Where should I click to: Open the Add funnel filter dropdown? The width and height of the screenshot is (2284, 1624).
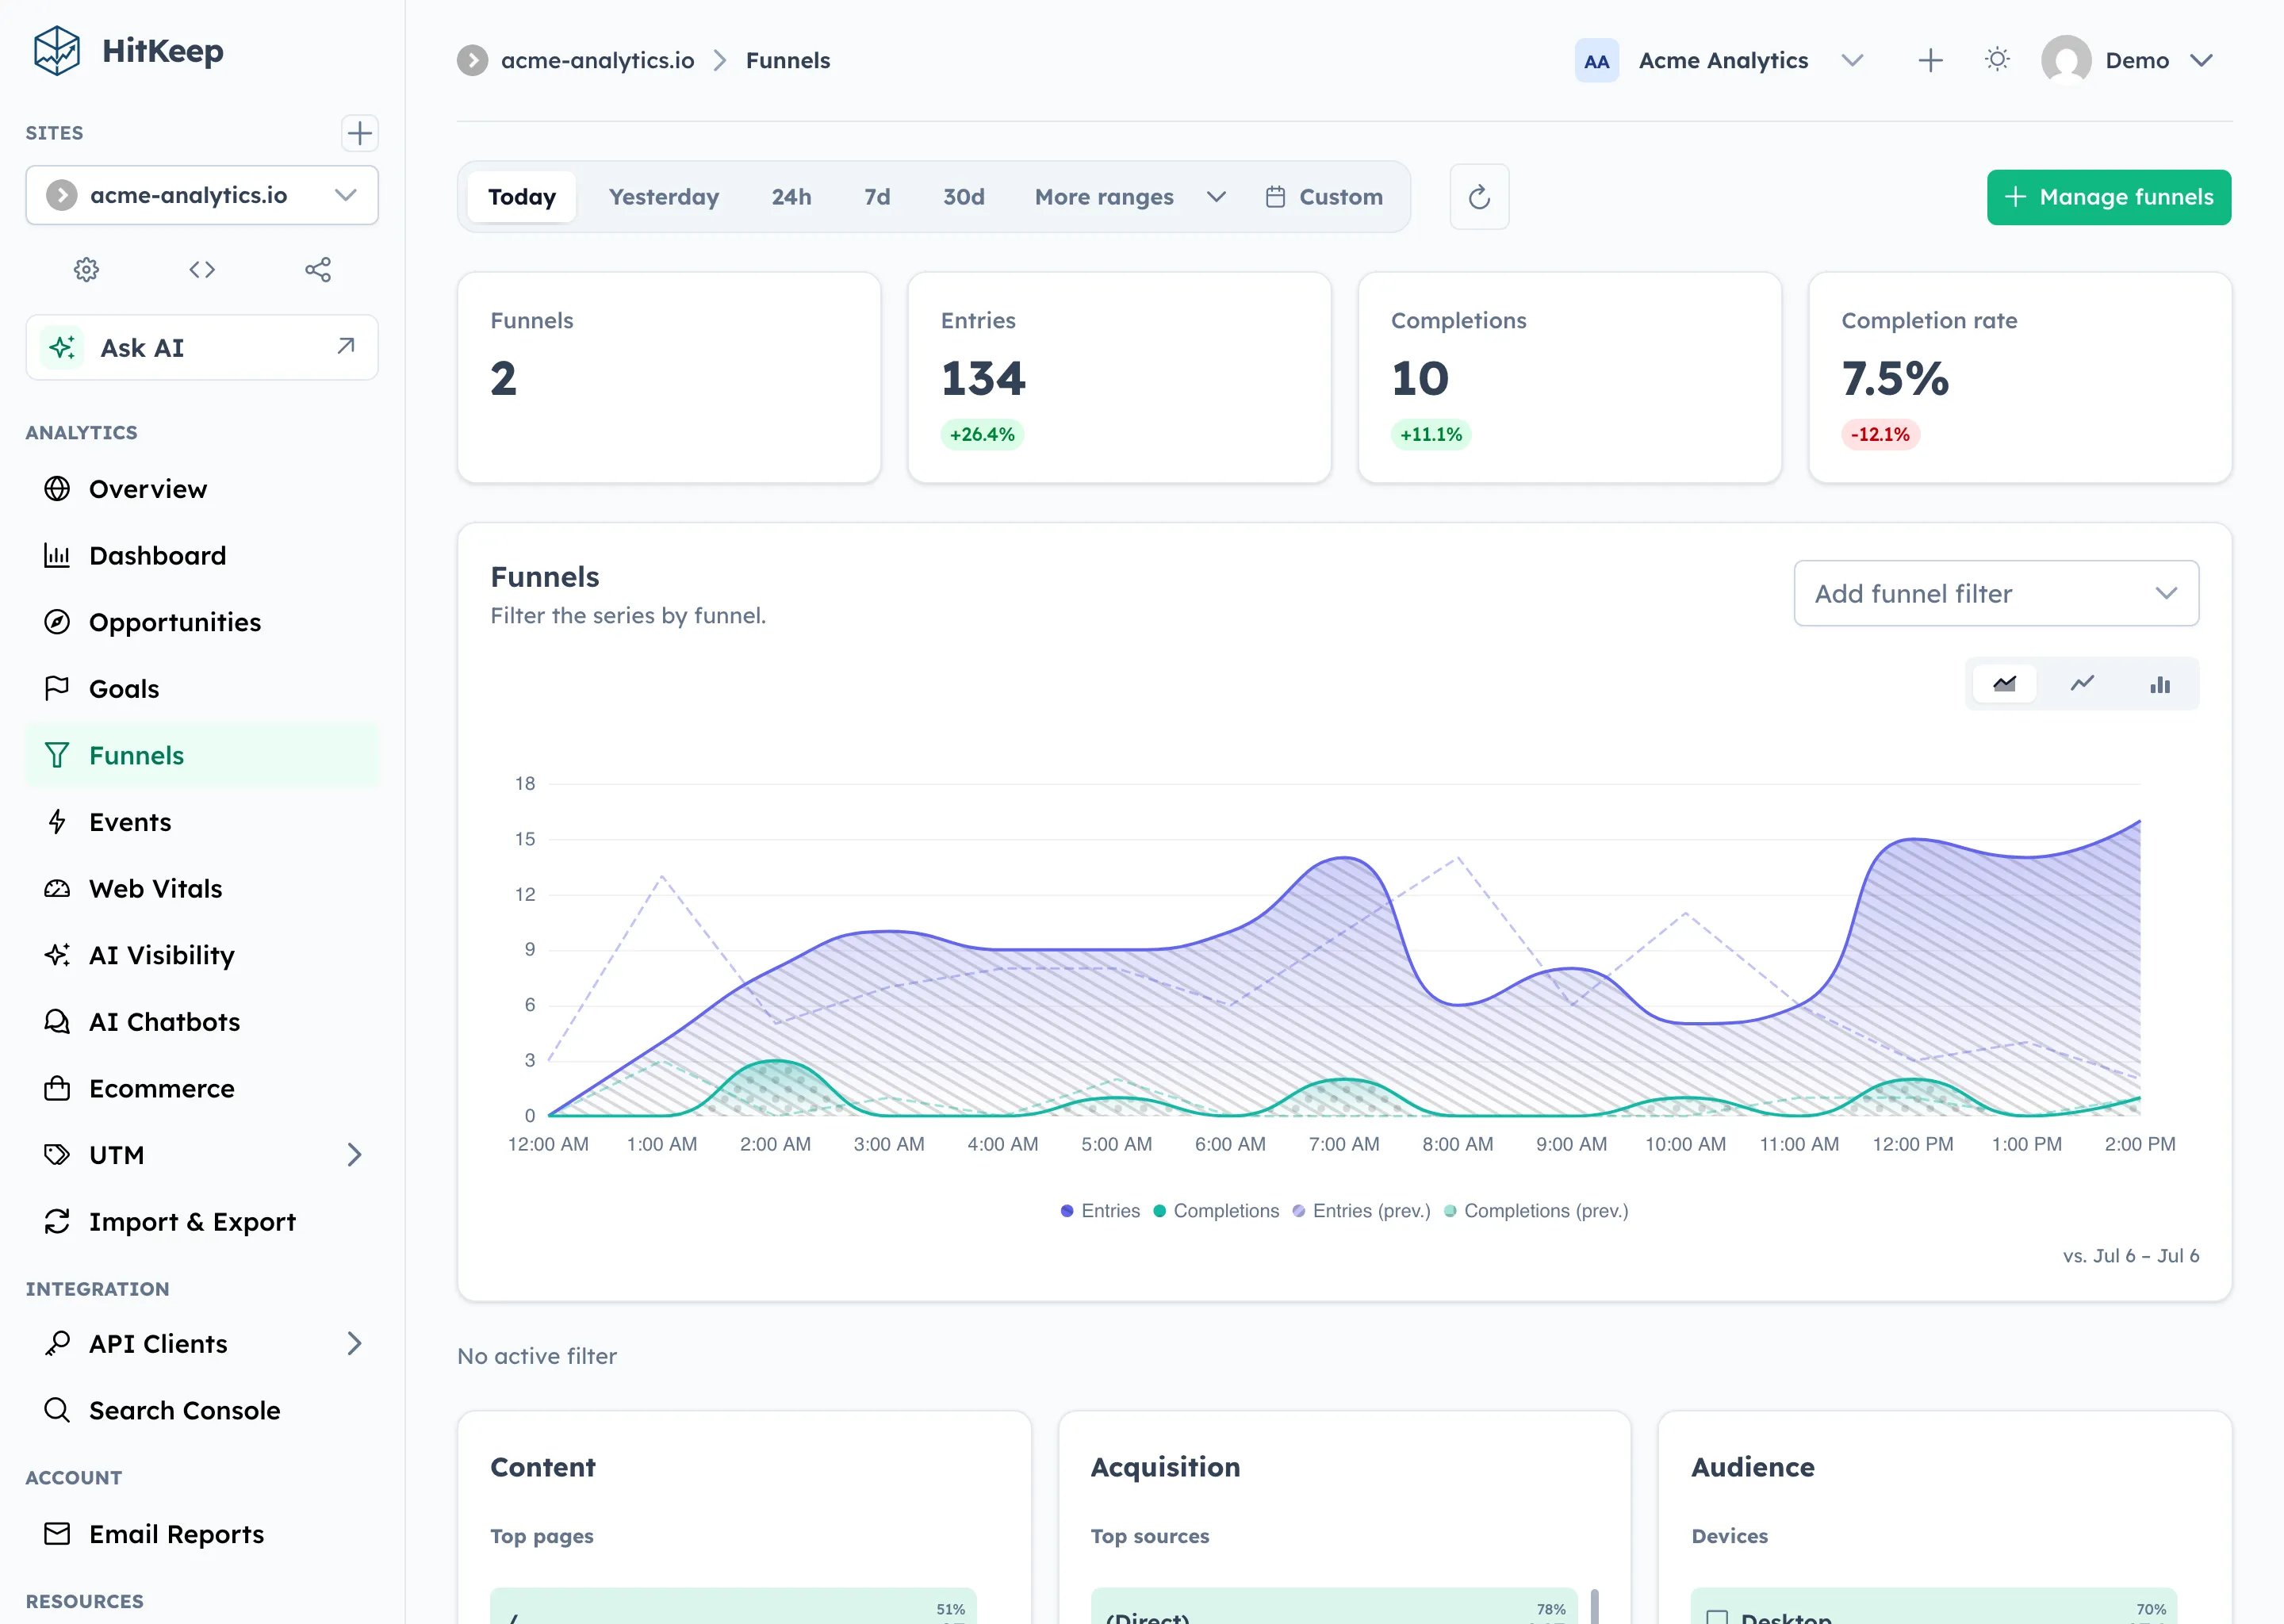[1996, 594]
